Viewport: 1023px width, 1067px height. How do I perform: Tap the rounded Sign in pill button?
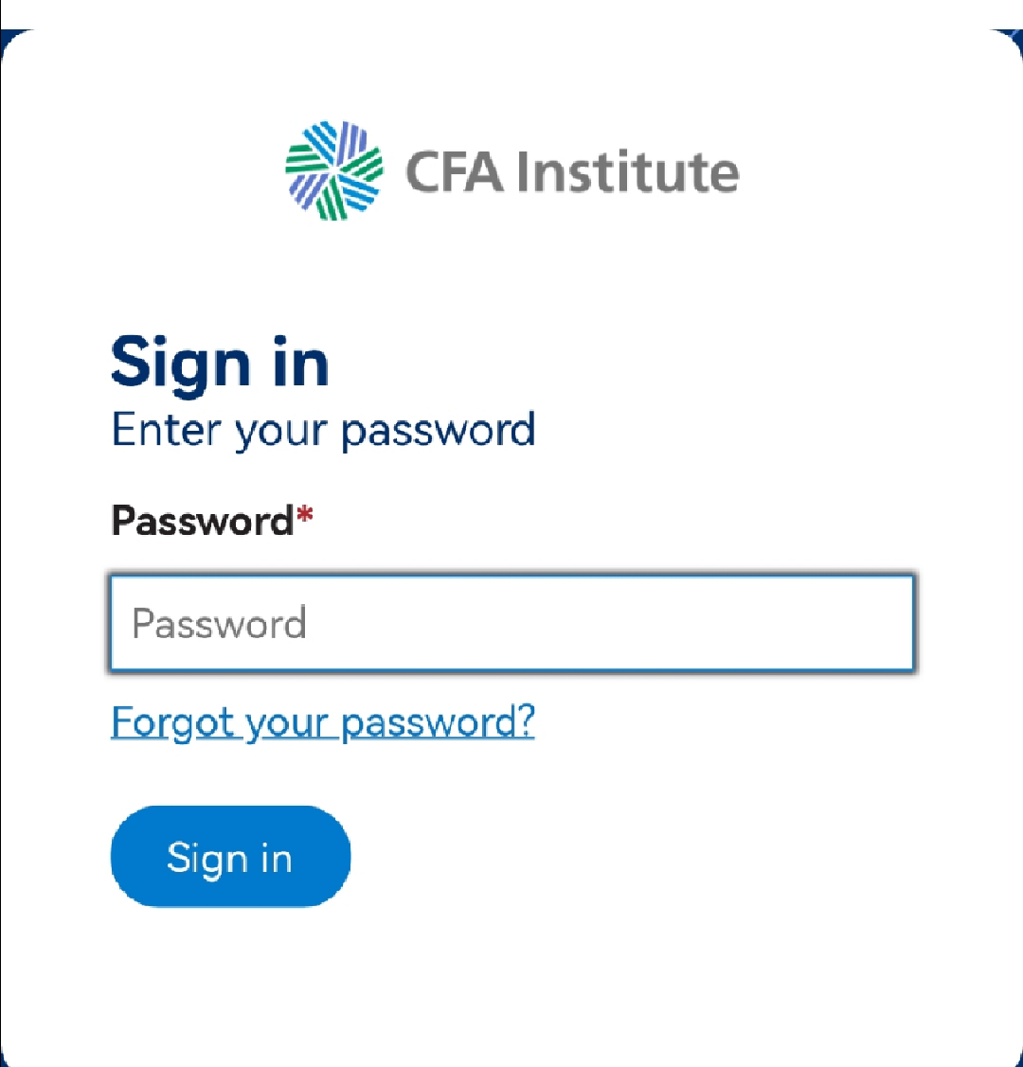230,857
